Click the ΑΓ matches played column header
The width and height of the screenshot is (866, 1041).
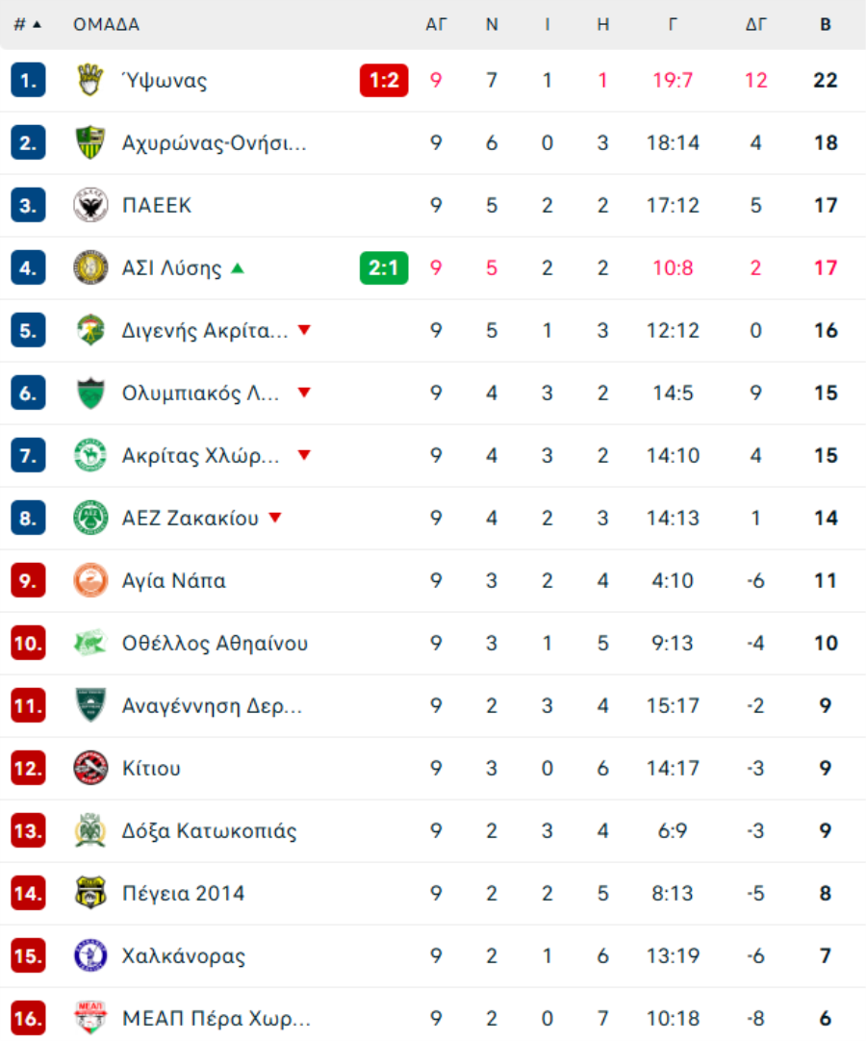[x=436, y=25]
